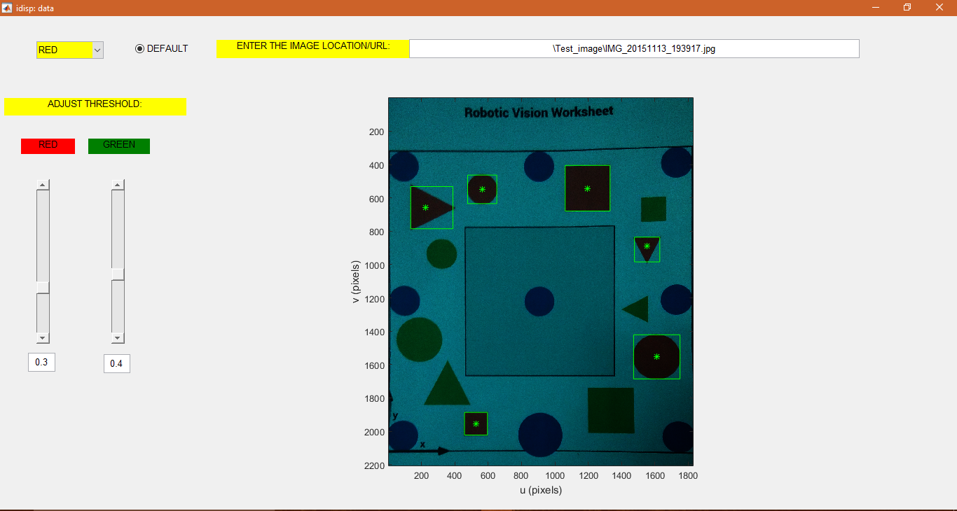Click the image location path input field
Image resolution: width=957 pixels, height=511 pixels.
(634, 49)
